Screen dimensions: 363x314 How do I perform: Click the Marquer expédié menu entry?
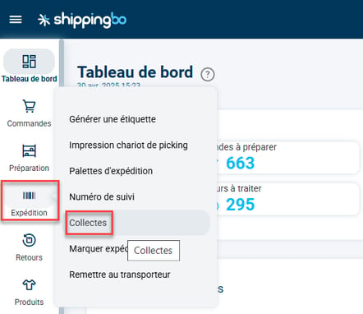[99, 249]
